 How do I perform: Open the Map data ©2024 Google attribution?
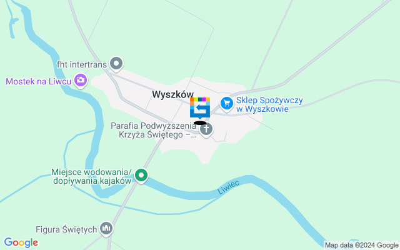(x=362, y=246)
